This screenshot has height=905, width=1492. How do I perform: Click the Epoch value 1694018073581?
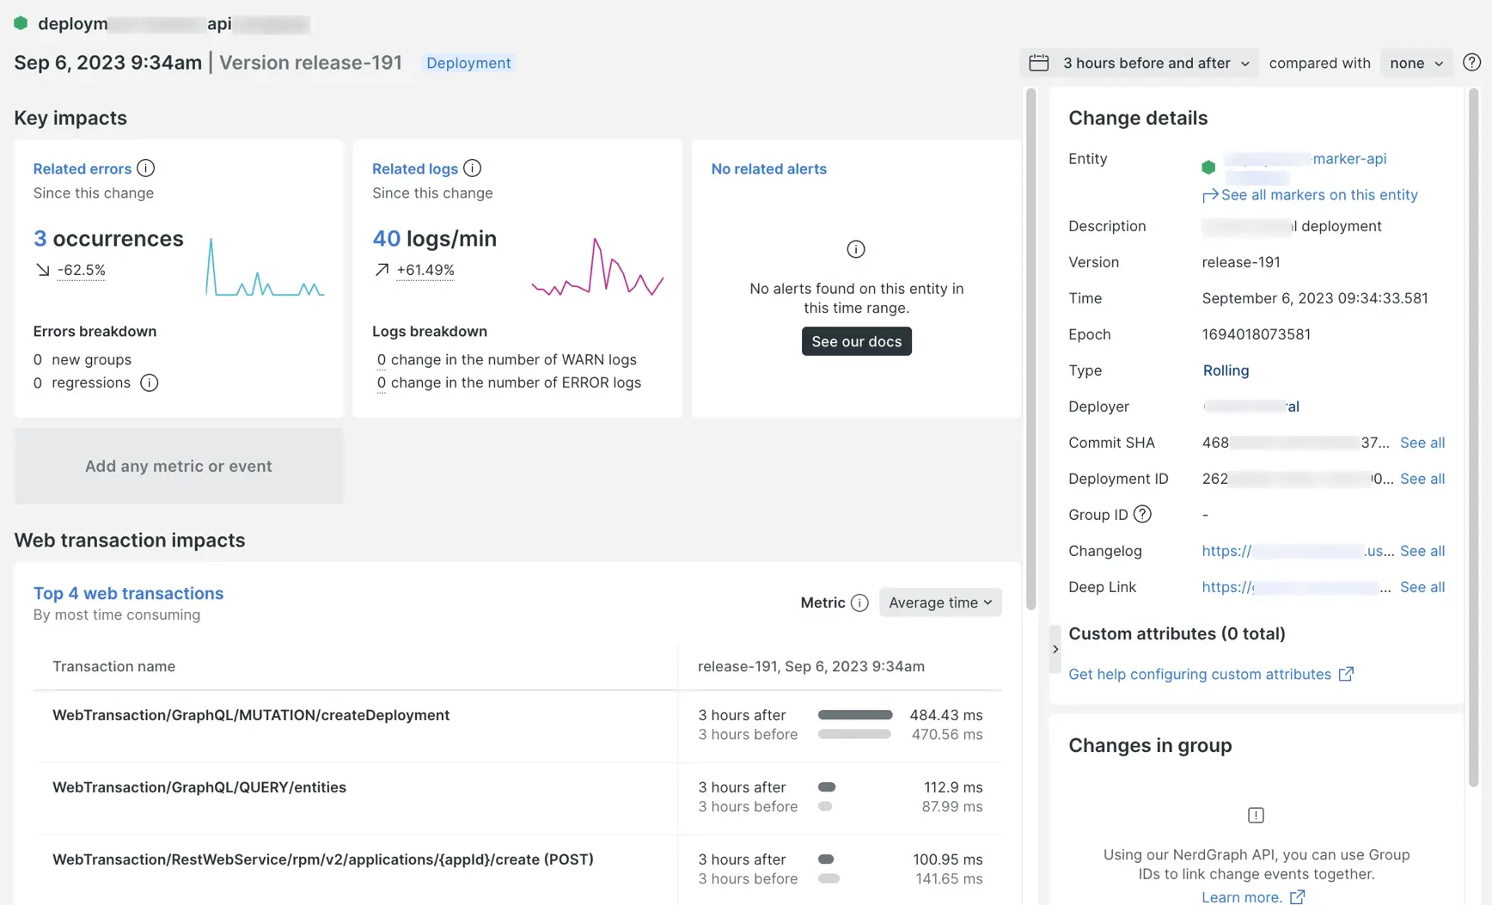pos(1256,334)
